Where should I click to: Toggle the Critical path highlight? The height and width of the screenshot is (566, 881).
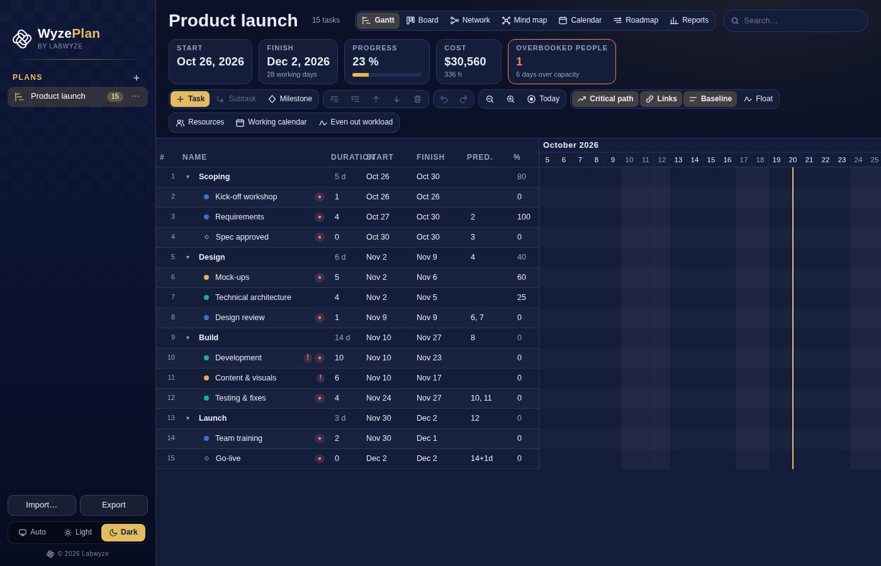[x=605, y=99]
